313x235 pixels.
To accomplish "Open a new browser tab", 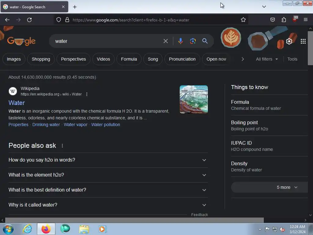I will 75,7.
